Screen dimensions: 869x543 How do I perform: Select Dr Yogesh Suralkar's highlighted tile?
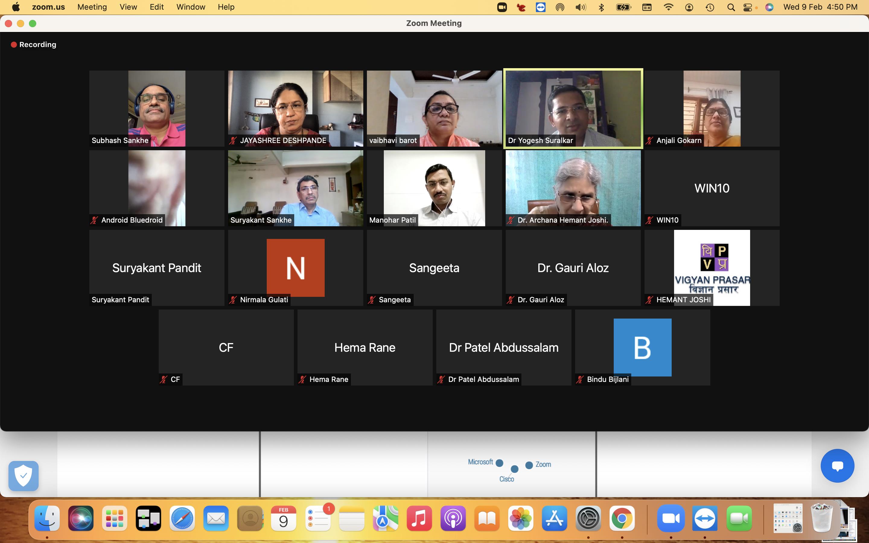[573, 109]
